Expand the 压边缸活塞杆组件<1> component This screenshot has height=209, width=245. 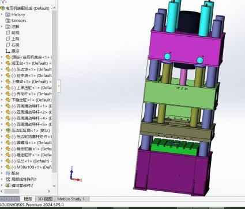(2, 137)
